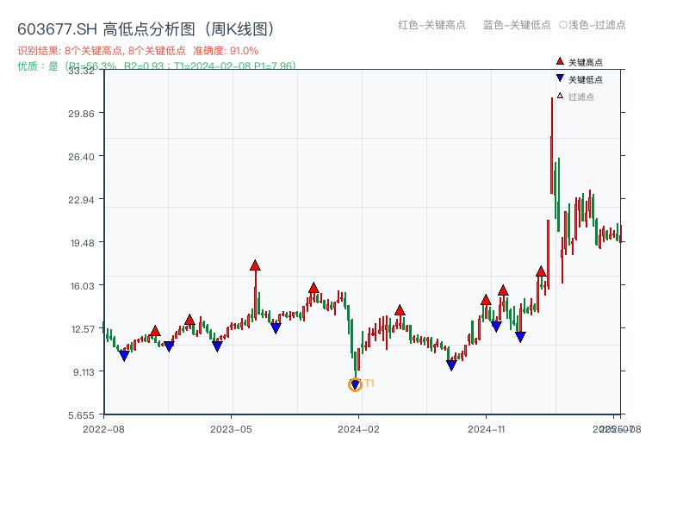Click y-axis label 16.03
This screenshot has width=689, height=517.
coord(82,286)
